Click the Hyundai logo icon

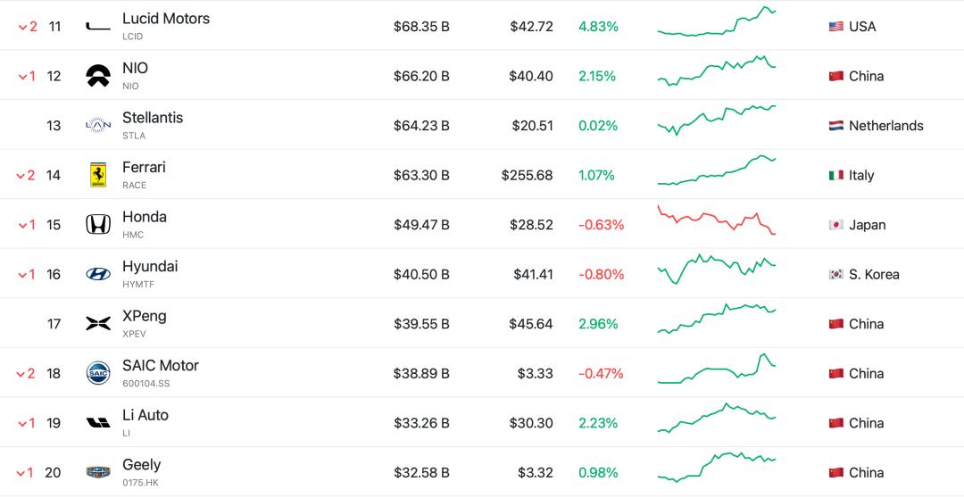coord(98,274)
